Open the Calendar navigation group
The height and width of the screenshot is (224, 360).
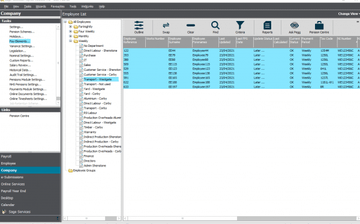point(30,205)
